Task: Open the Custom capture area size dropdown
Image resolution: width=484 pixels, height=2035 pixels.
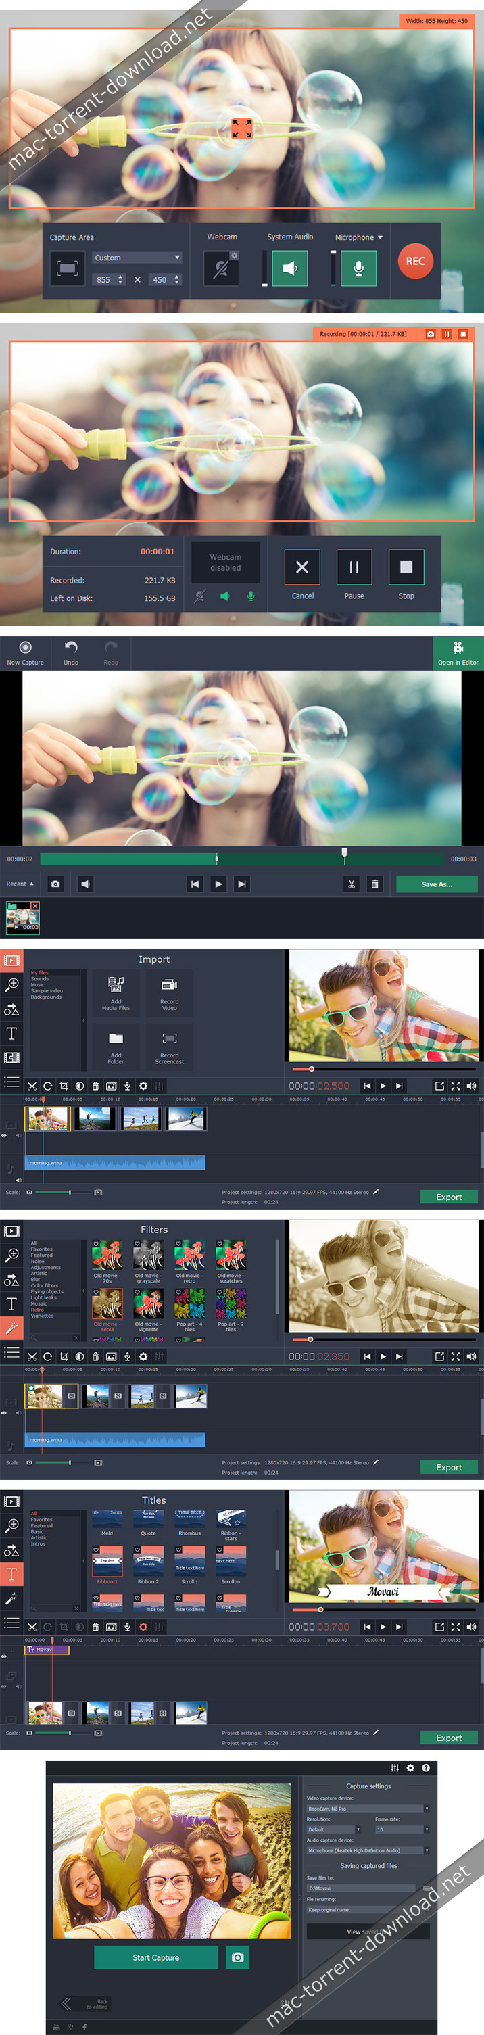Action: 137,258
